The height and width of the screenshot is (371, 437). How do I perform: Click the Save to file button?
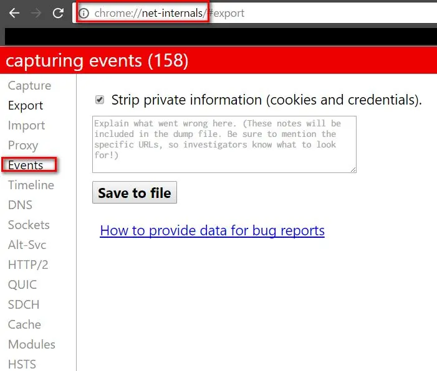(135, 192)
